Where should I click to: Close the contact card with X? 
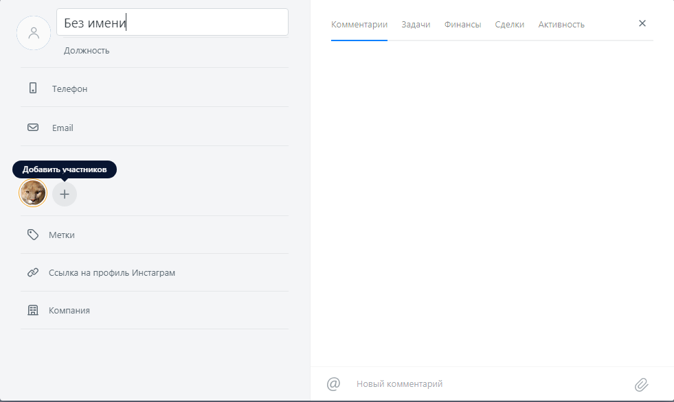coord(642,23)
